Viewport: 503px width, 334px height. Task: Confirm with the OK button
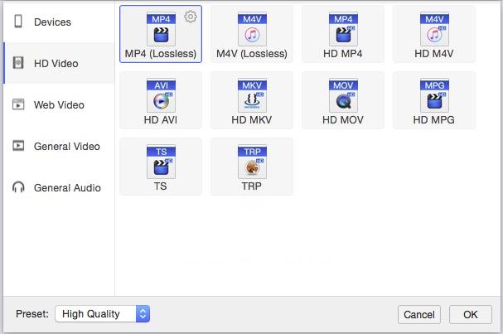pyautogui.click(x=471, y=314)
